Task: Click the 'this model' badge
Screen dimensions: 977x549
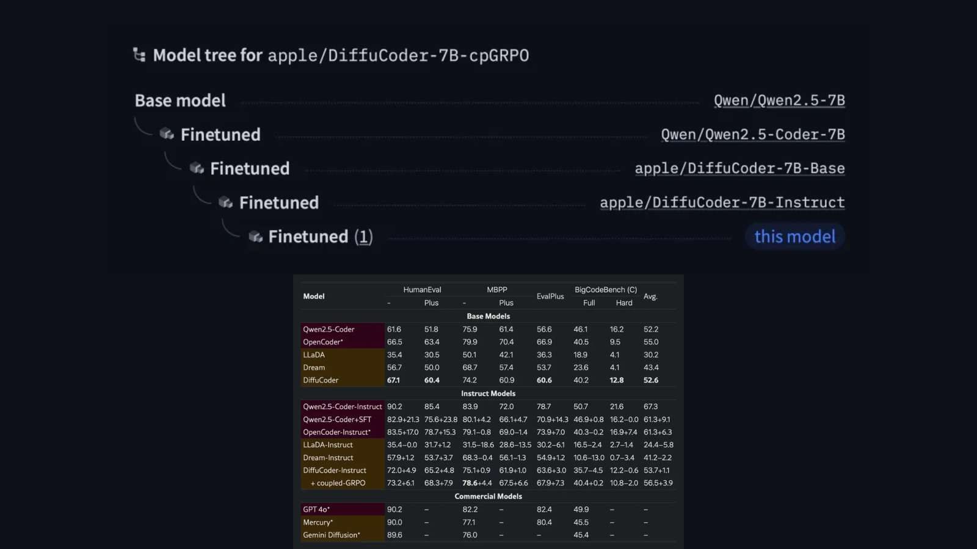Action: click(x=795, y=237)
